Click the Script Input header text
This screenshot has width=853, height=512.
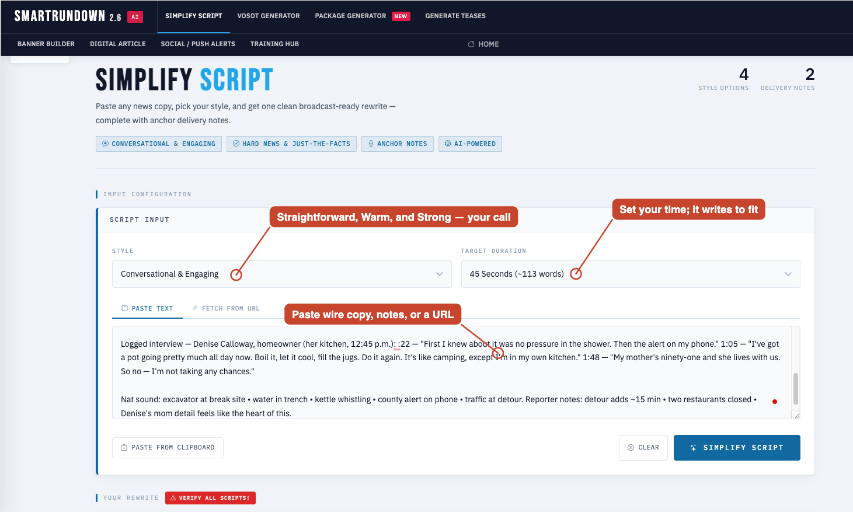pos(140,220)
